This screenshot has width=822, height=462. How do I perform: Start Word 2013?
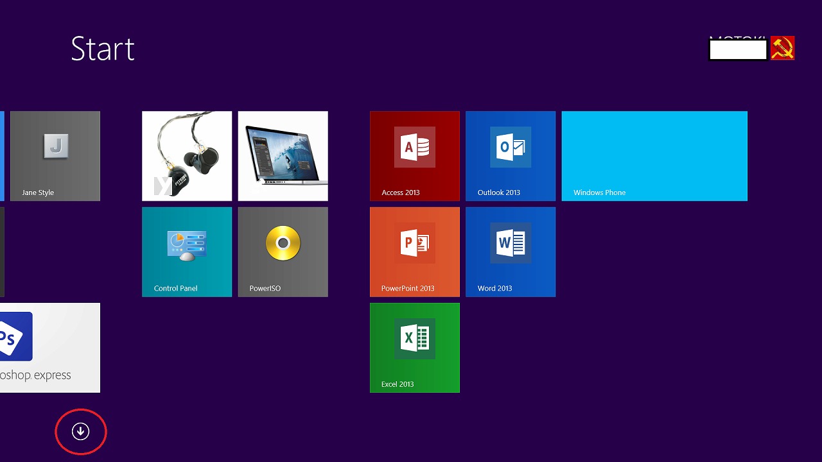point(511,252)
